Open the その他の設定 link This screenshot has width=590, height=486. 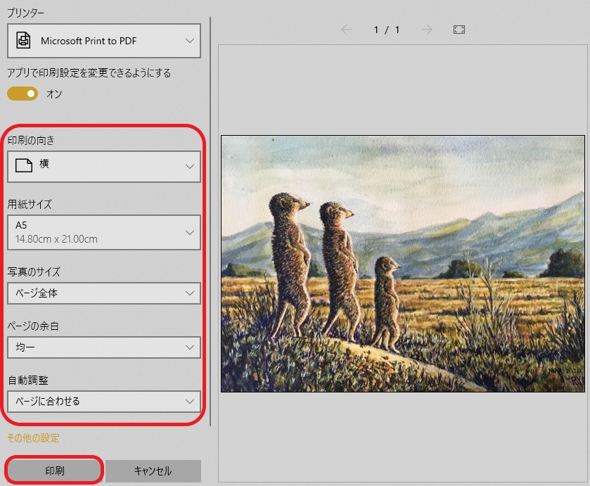pos(33,437)
